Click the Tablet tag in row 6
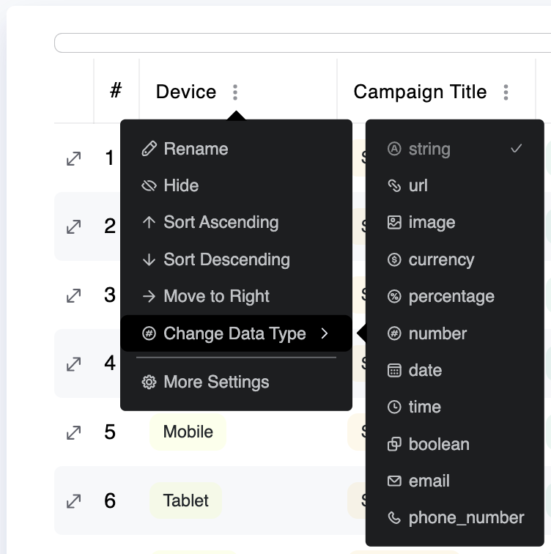 pyautogui.click(x=186, y=501)
